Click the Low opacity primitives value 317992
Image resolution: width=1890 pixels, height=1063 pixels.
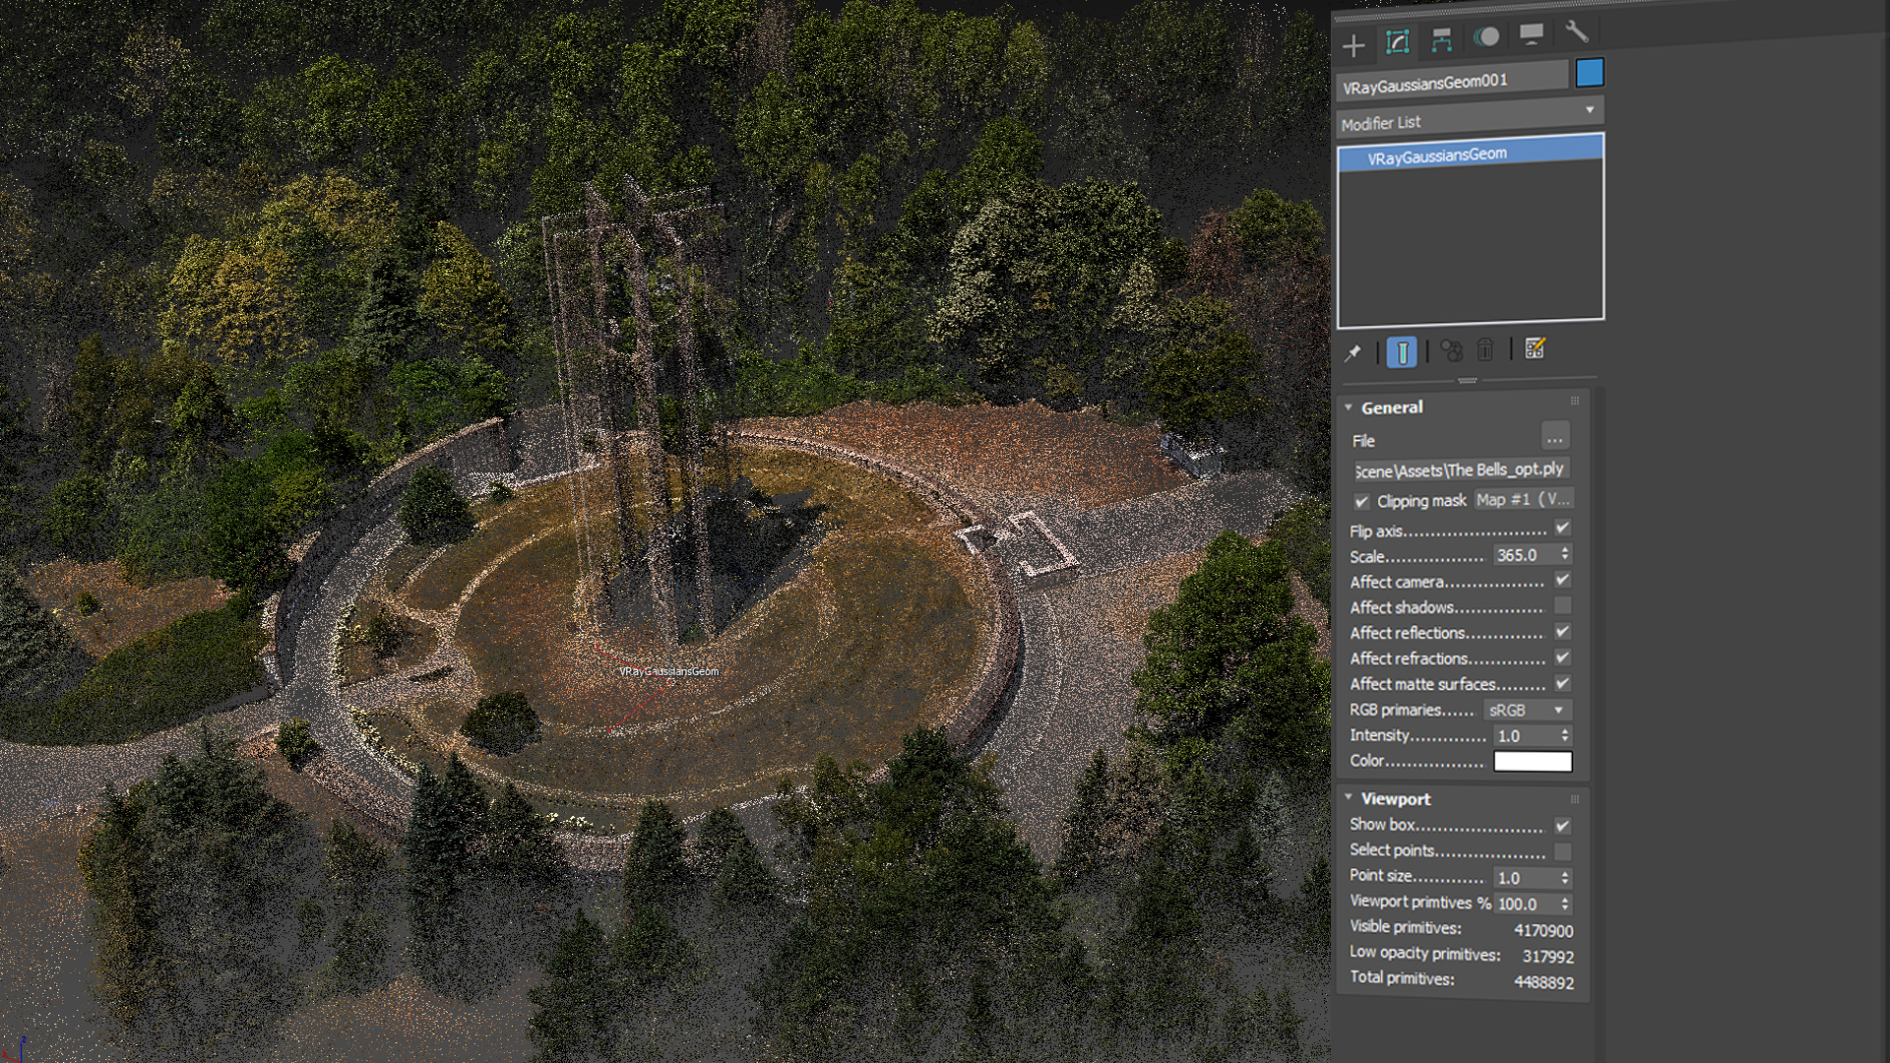click(x=1547, y=956)
